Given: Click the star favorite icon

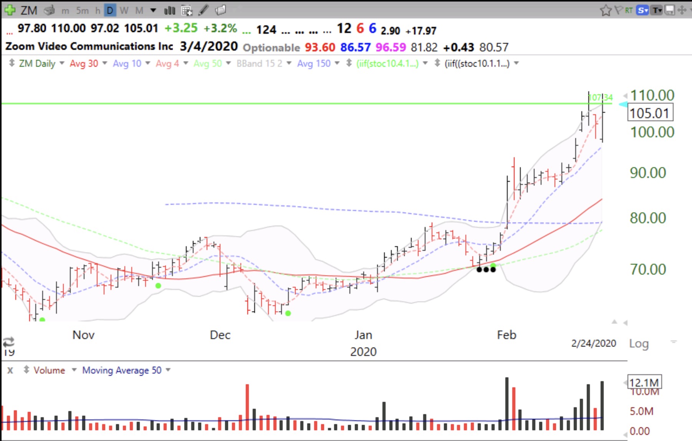Looking at the screenshot, I should pyautogui.click(x=606, y=10).
